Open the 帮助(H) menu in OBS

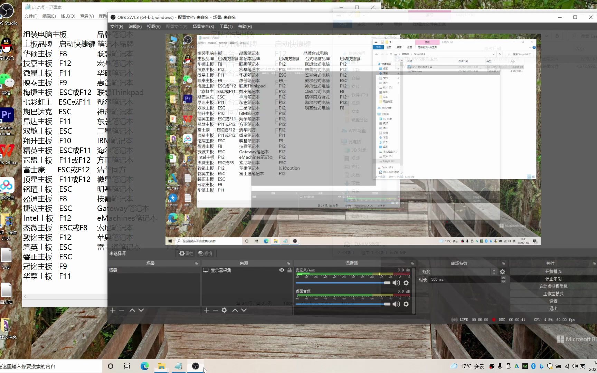(245, 27)
